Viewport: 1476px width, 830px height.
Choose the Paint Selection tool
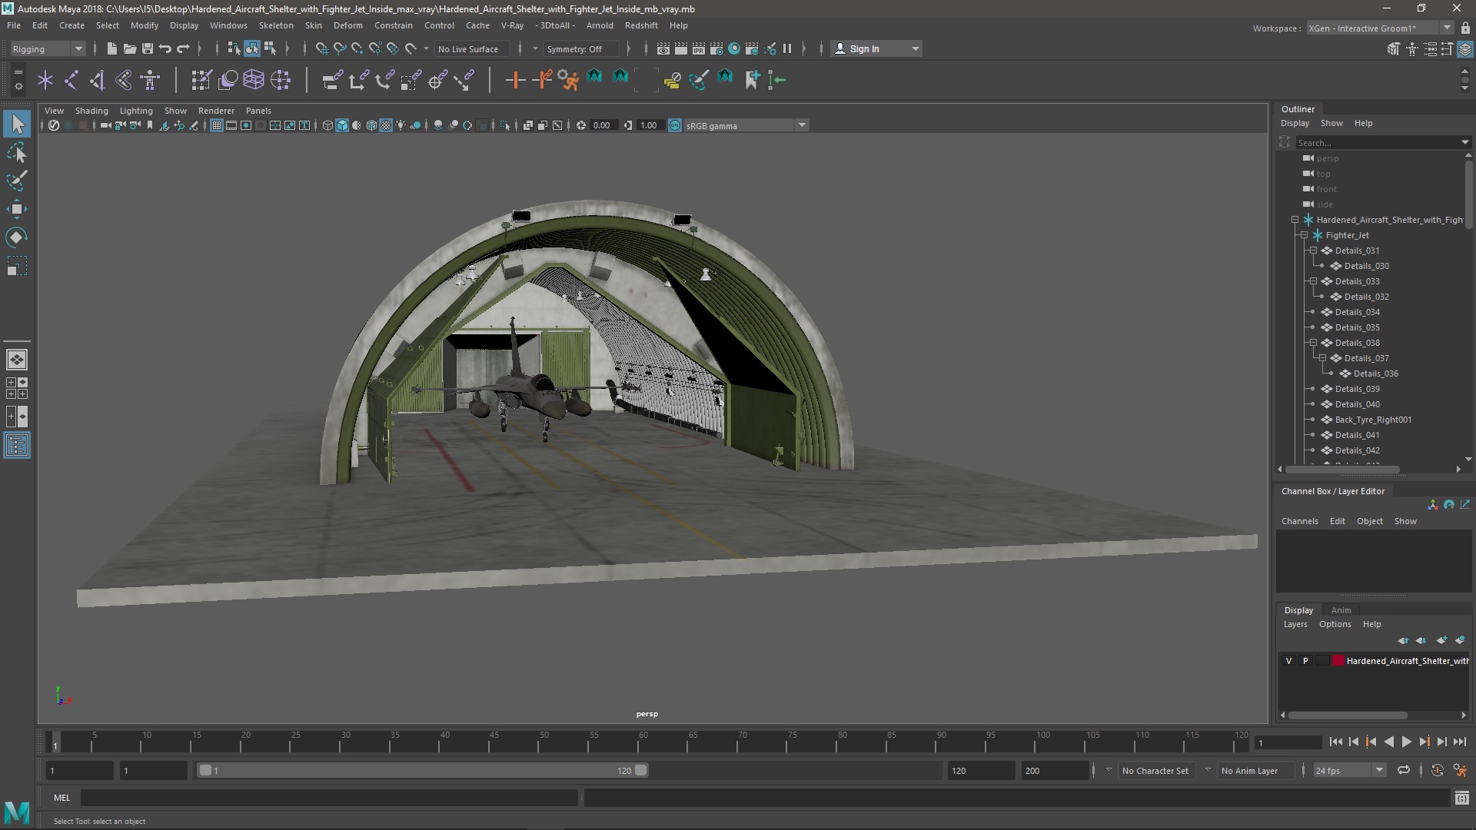(x=17, y=181)
